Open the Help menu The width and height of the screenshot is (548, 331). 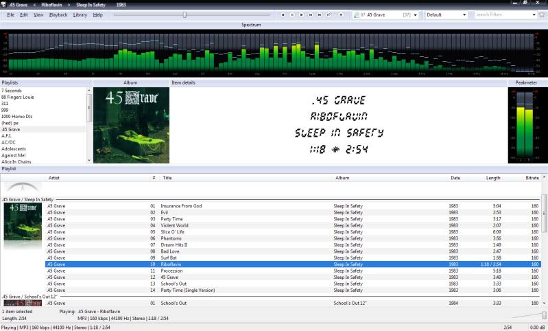(x=98, y=14)
